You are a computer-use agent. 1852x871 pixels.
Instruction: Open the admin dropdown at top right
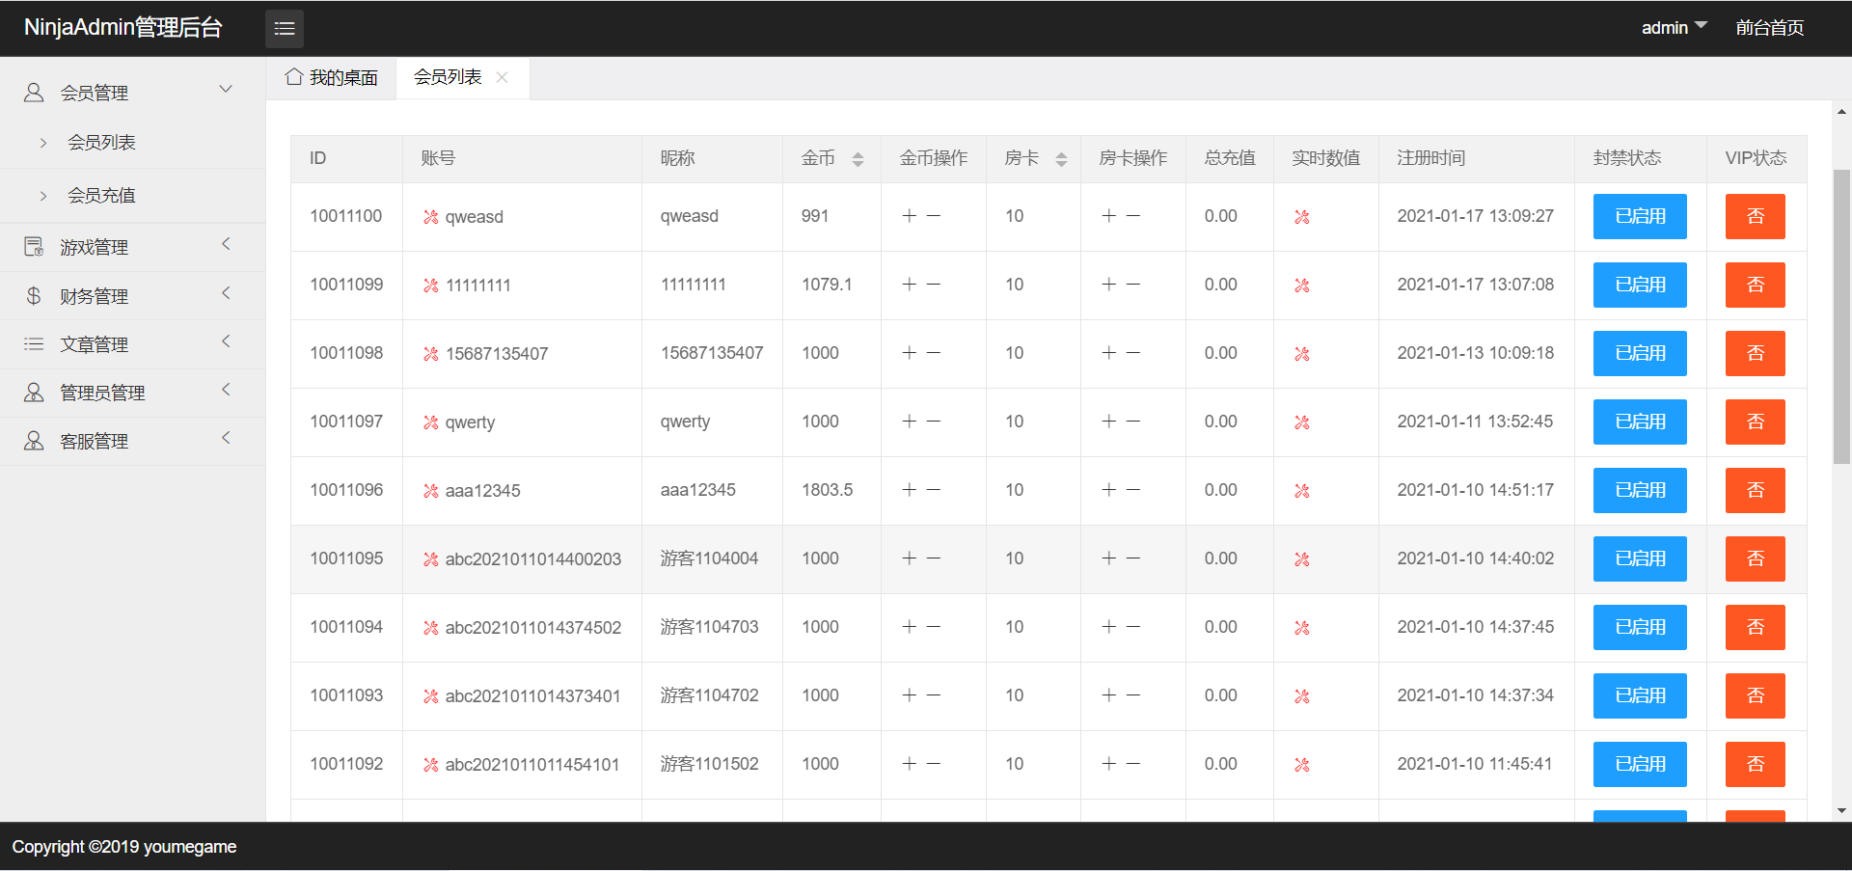1673,27
